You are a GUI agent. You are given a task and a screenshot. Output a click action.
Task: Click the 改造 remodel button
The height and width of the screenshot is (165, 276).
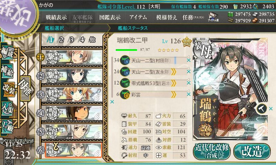[252, 151]
